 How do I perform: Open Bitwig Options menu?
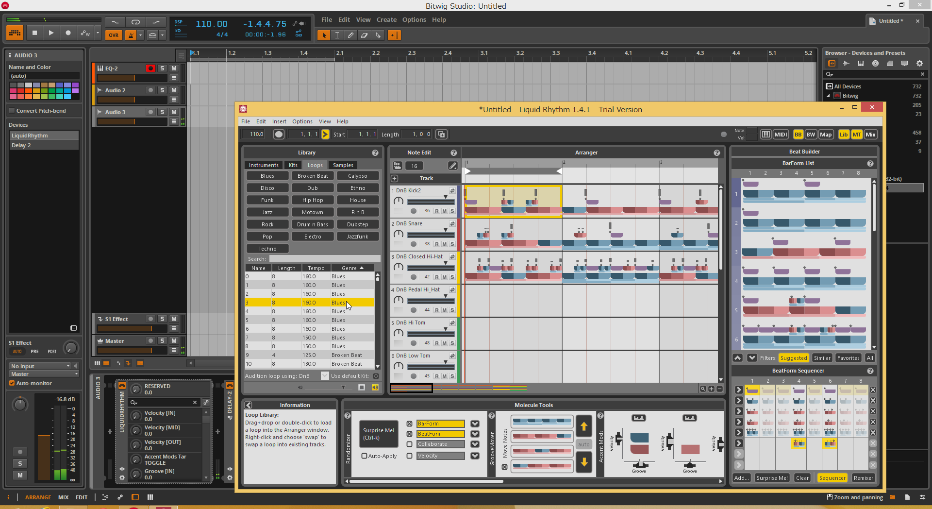point(414,19)
